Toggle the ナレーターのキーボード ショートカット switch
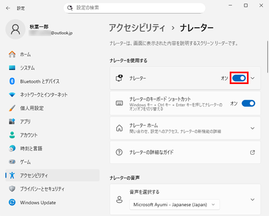Viewport: 269px width, 216px height. point(249,103)
